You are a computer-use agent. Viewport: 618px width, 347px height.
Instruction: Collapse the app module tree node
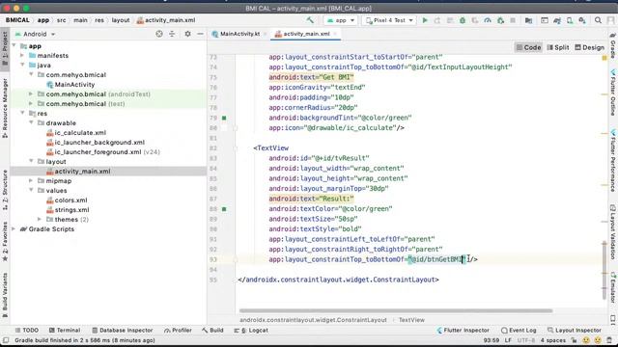14,46
